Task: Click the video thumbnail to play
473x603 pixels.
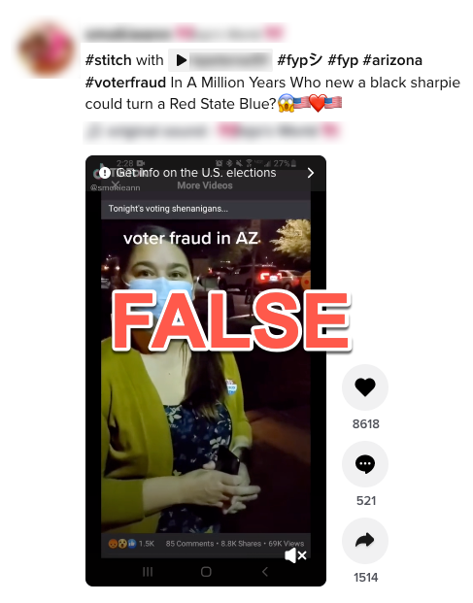Action: 206,371
